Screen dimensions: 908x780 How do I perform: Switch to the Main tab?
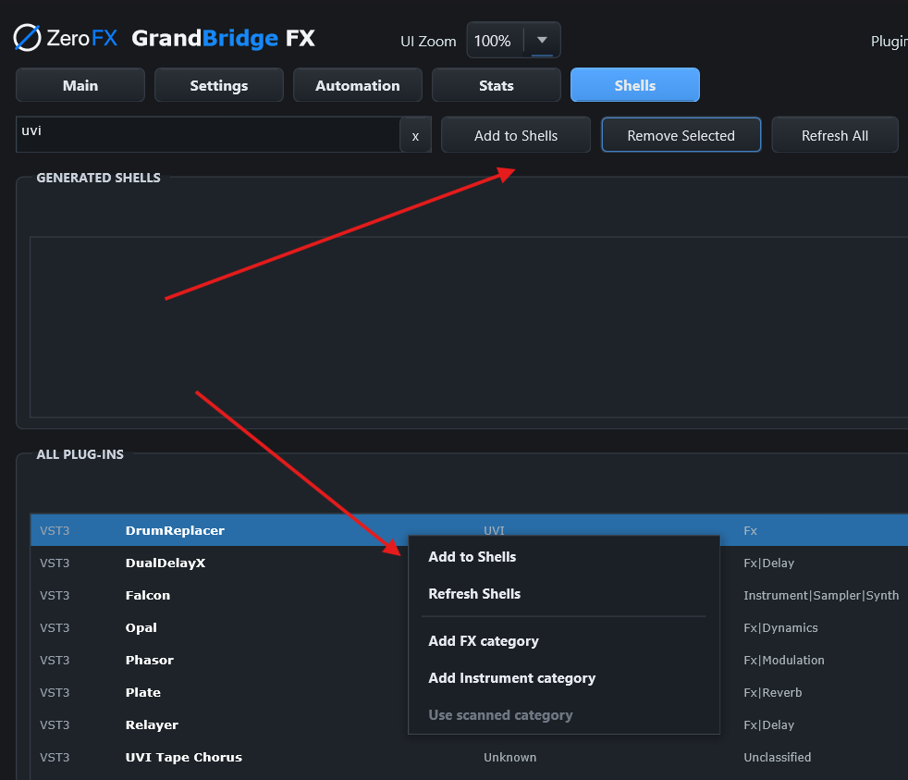pos(80,85)
